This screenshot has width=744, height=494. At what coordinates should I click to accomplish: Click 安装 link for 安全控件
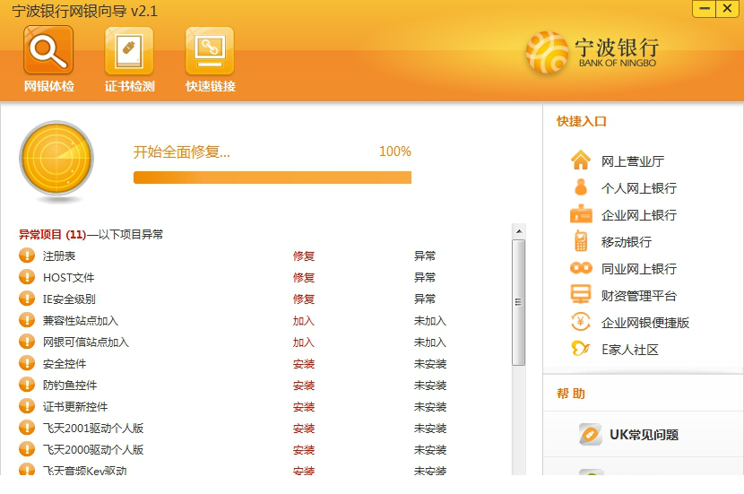304,364
